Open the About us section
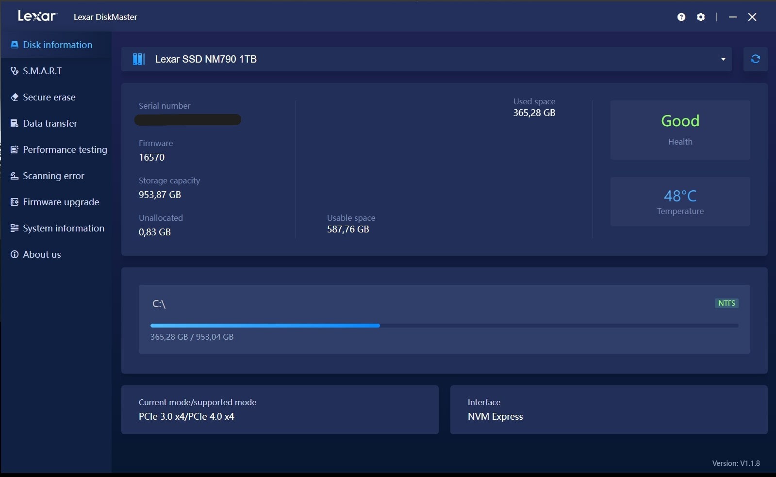Image resolution: width=776 pixels, height=477 pixels. (x=42, y=254)
